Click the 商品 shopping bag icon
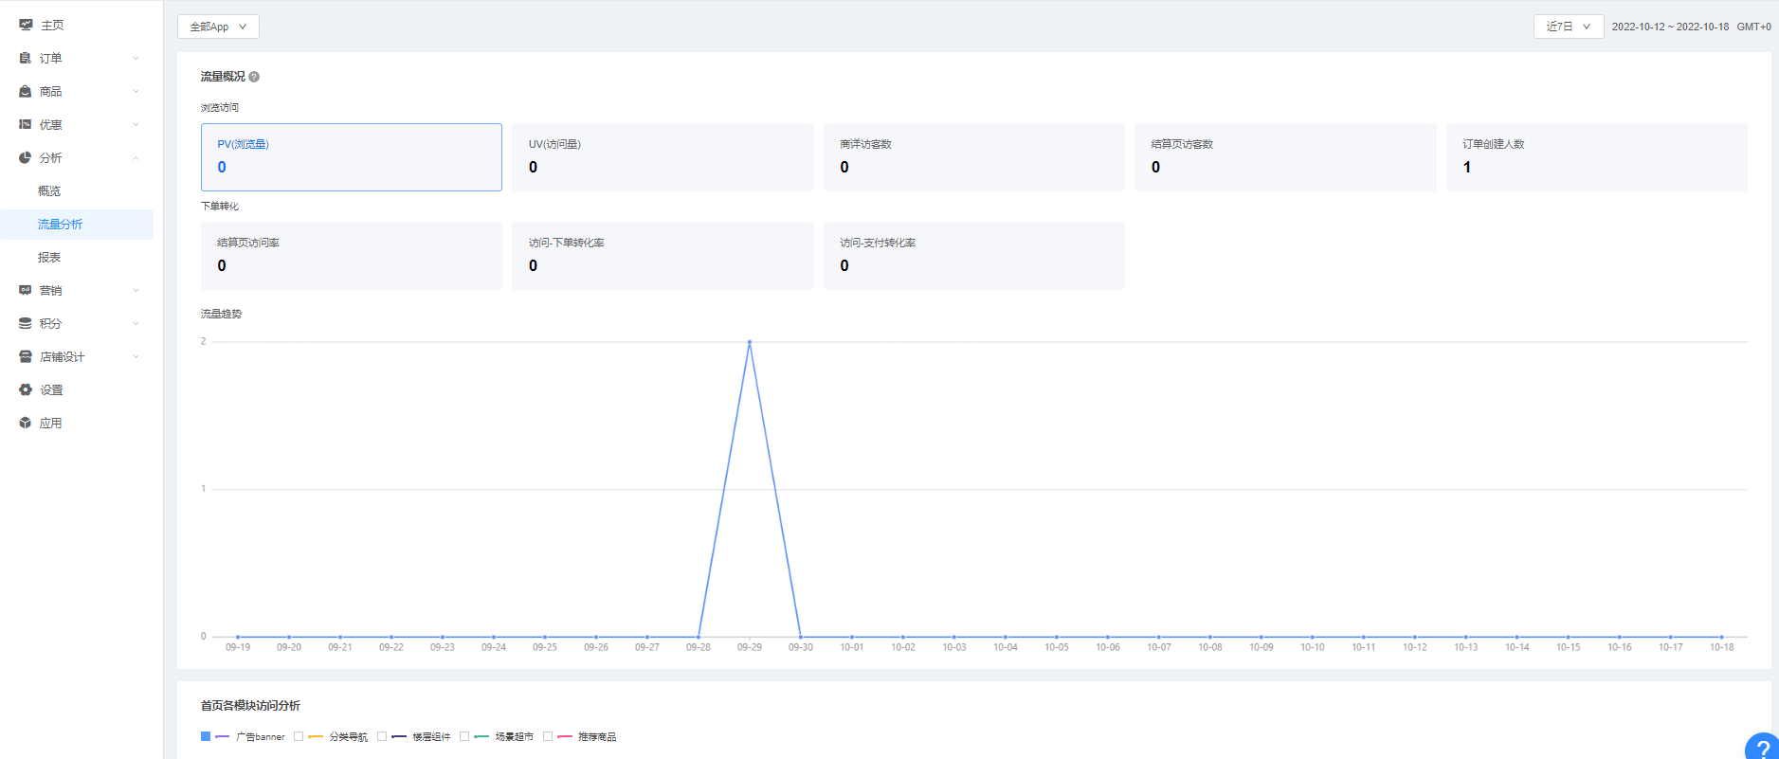Image resolution: width=1779 pixels, height=759 pixels. pyautogui.click(x=26, y=91)
